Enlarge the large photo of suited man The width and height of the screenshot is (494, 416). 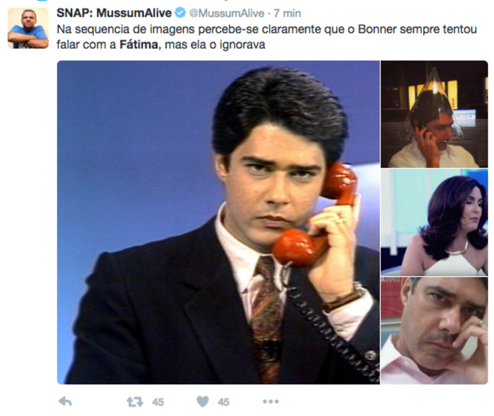point(218,222)
